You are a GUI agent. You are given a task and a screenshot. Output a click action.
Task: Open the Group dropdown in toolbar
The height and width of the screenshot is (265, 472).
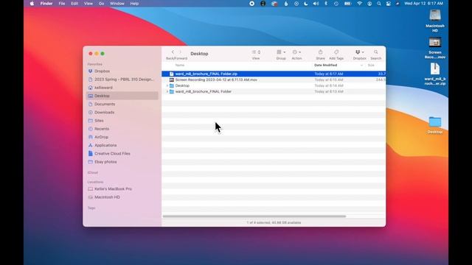281,52
